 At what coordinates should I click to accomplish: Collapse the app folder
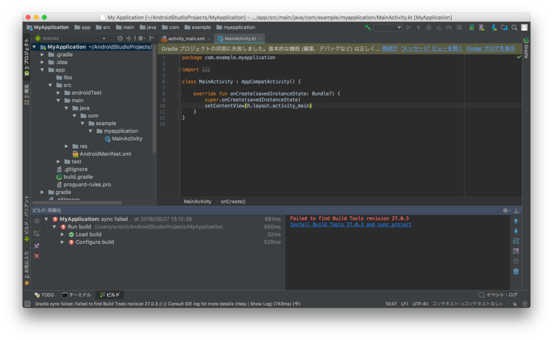[x=42, y=70]
